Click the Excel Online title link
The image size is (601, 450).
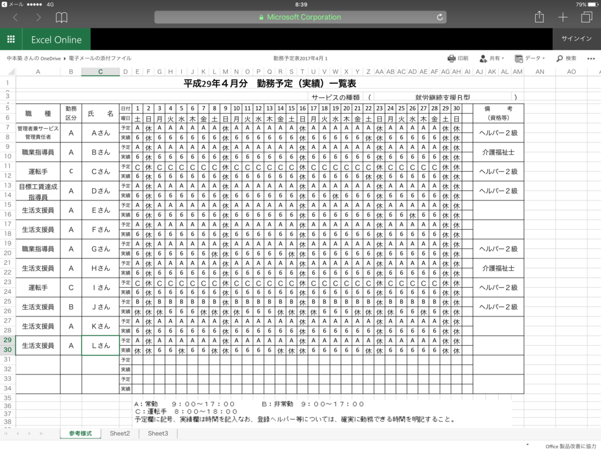pyautogui.click(x=56, y=39)
